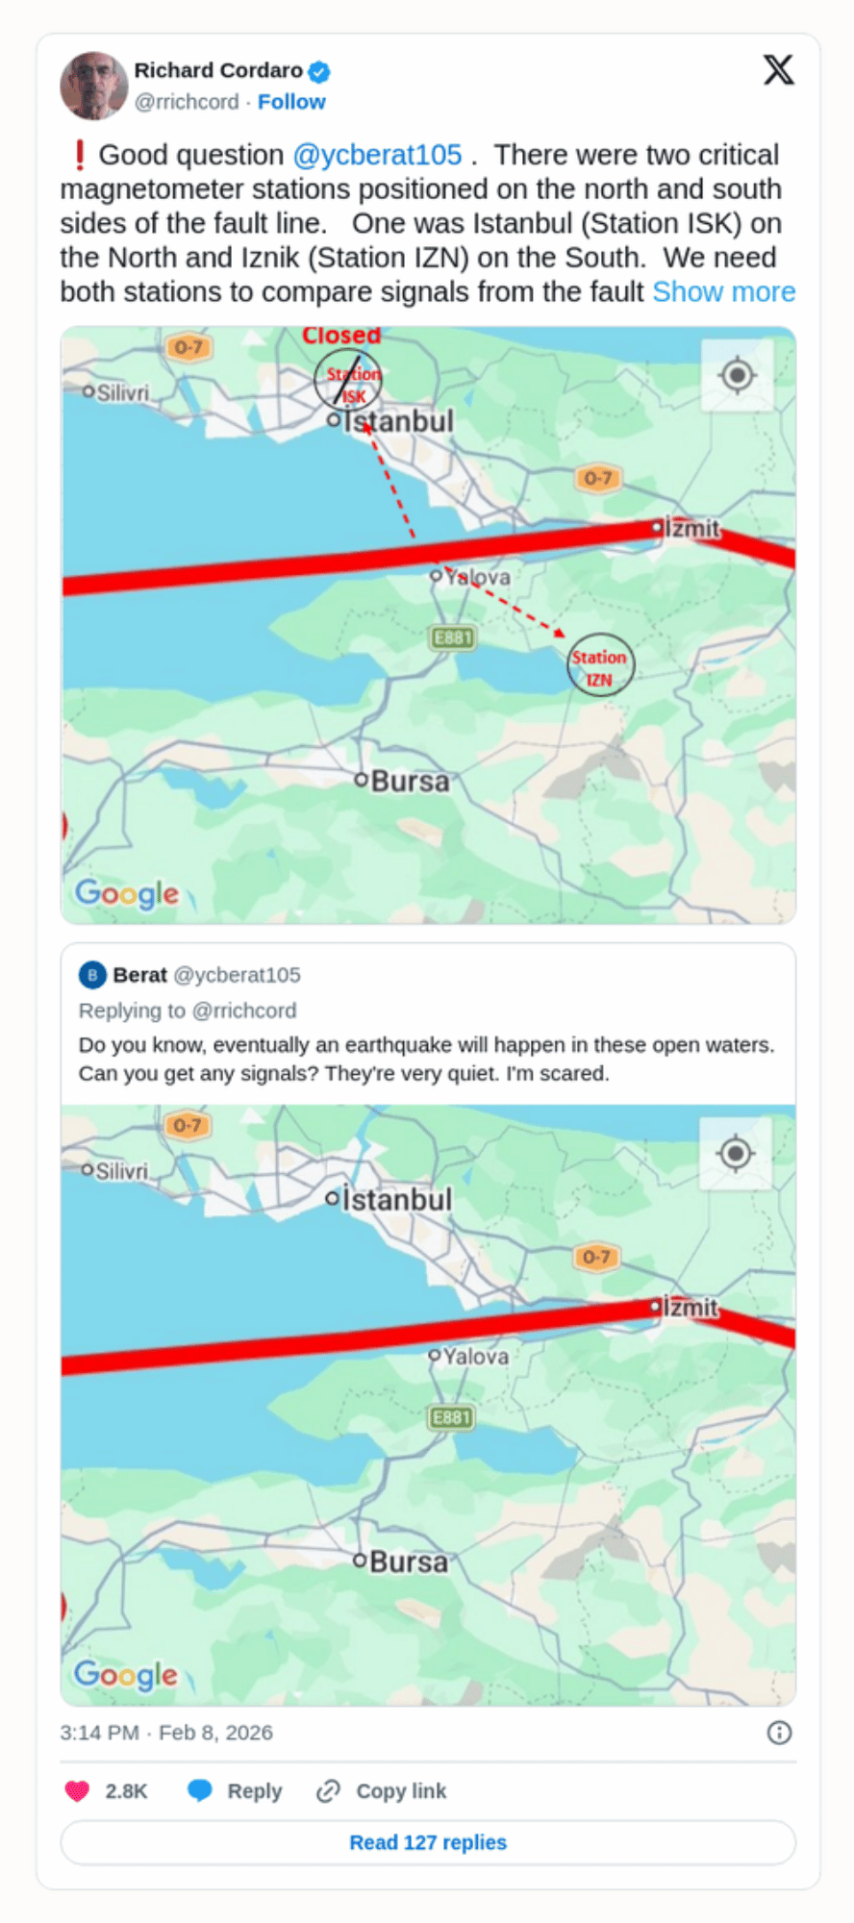The image size is (854, 1923).
Task: Click the 3:14 PM Feb 8, 2026 timestamp
Action: [x=166, y=1733]
